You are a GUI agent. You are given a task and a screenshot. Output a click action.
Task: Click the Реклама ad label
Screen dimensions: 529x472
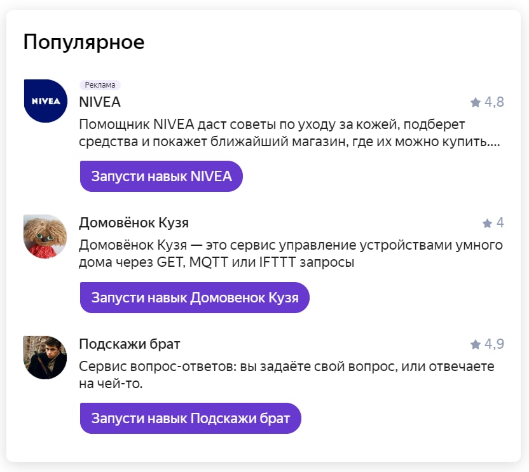coord(100,85)
